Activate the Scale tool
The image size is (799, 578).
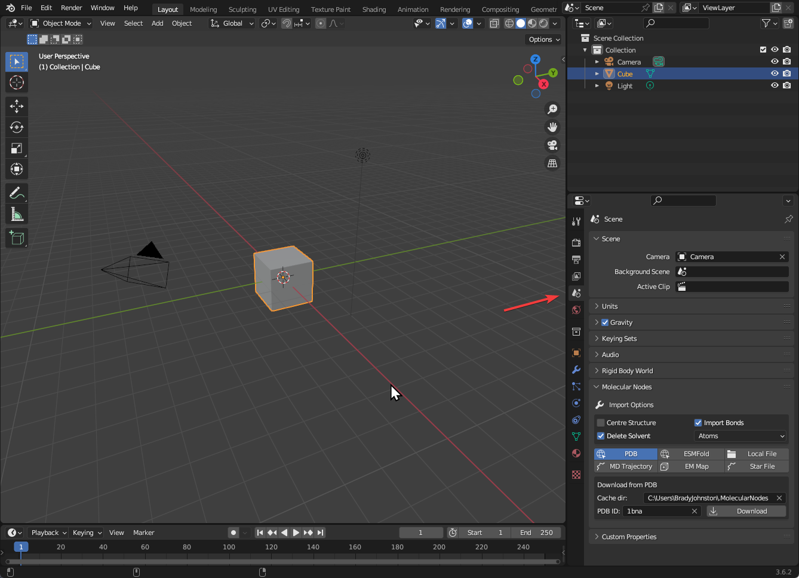pyautogui.click(x=17, y=148)
